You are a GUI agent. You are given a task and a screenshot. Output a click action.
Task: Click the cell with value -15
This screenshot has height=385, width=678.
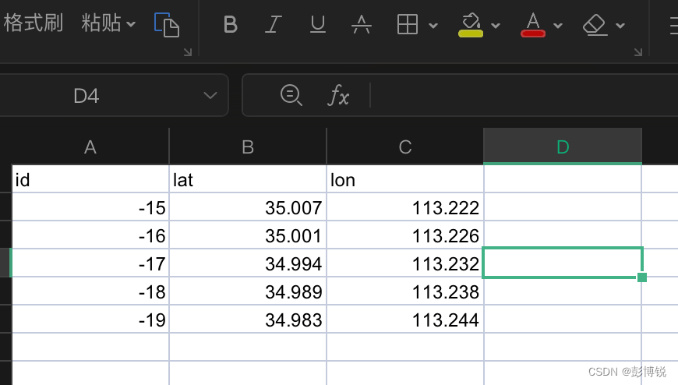point(90,207)
